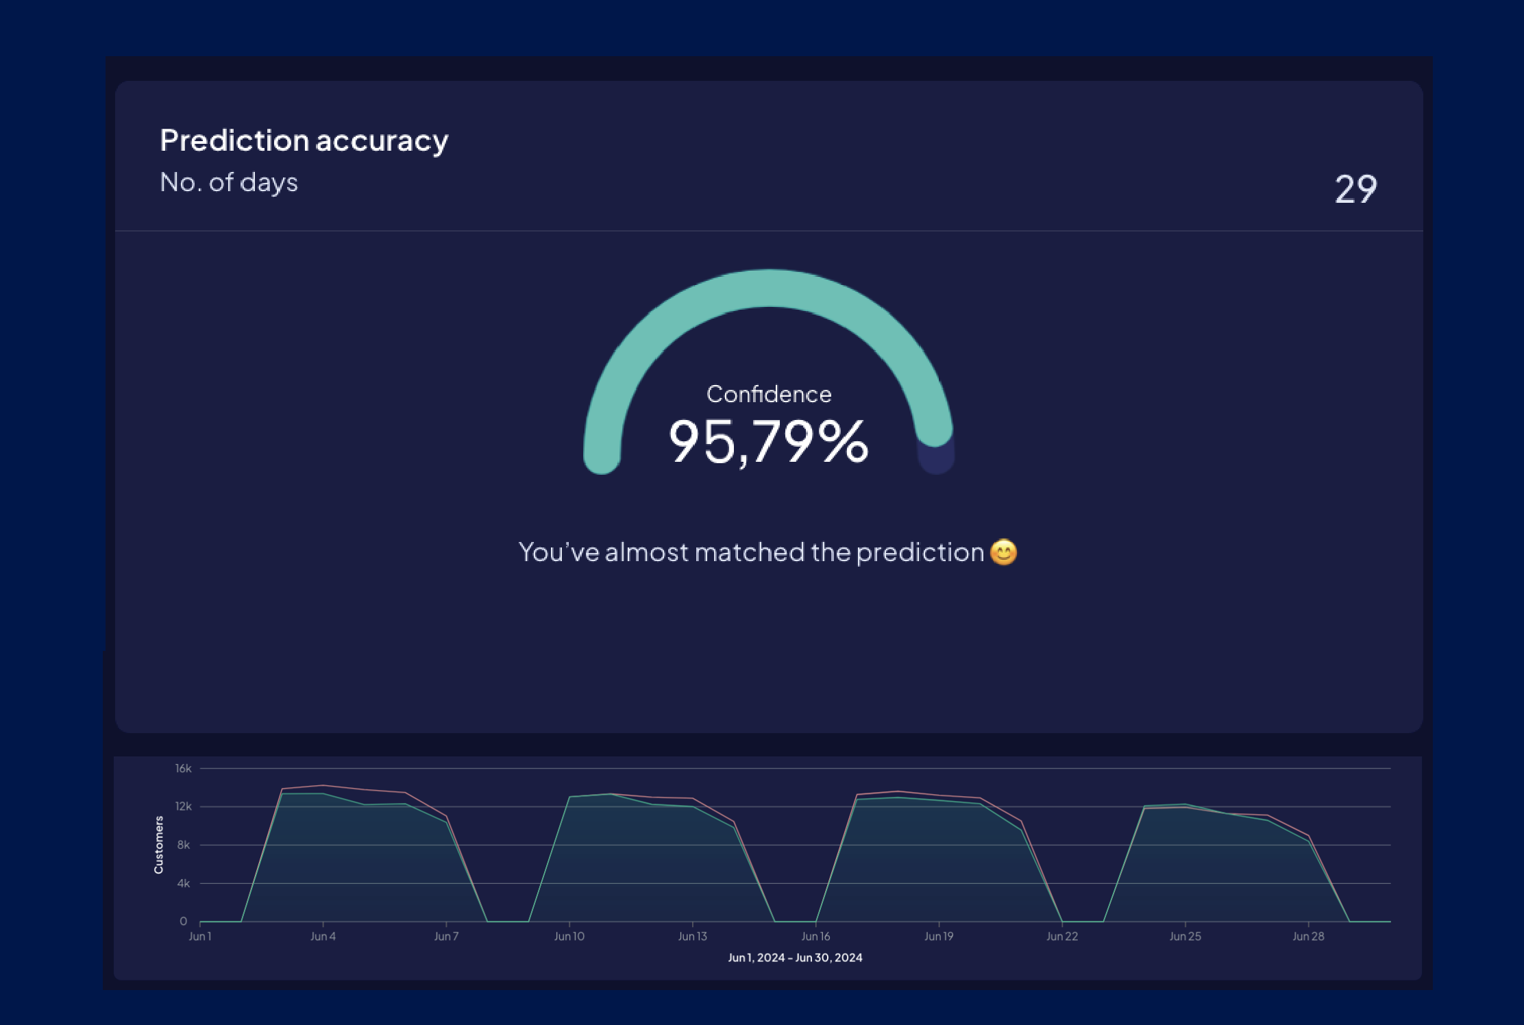Screen dimensions: 1524x1025
Task: Click the Customers vertical axis title
Action: [159, 845]
